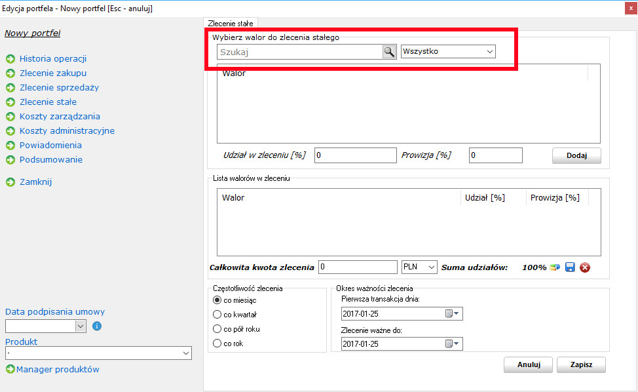Click the coins icon beside Suma udziałów
638x392 pixels.
[x=555, y=267]
